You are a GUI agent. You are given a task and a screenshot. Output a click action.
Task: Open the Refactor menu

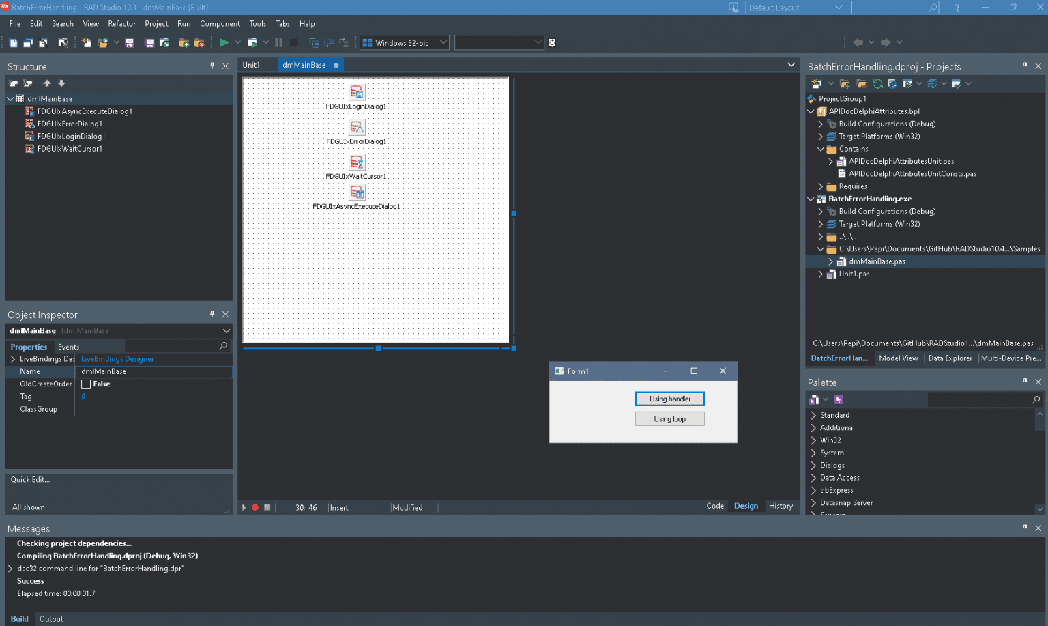click(x=121, y=23)
